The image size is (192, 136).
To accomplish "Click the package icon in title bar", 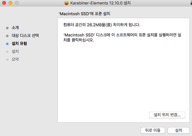I will (x=67, y=3).
